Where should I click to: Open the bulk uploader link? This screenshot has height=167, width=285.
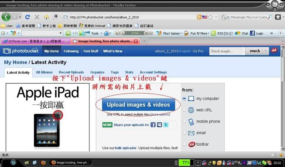(125, 148)
